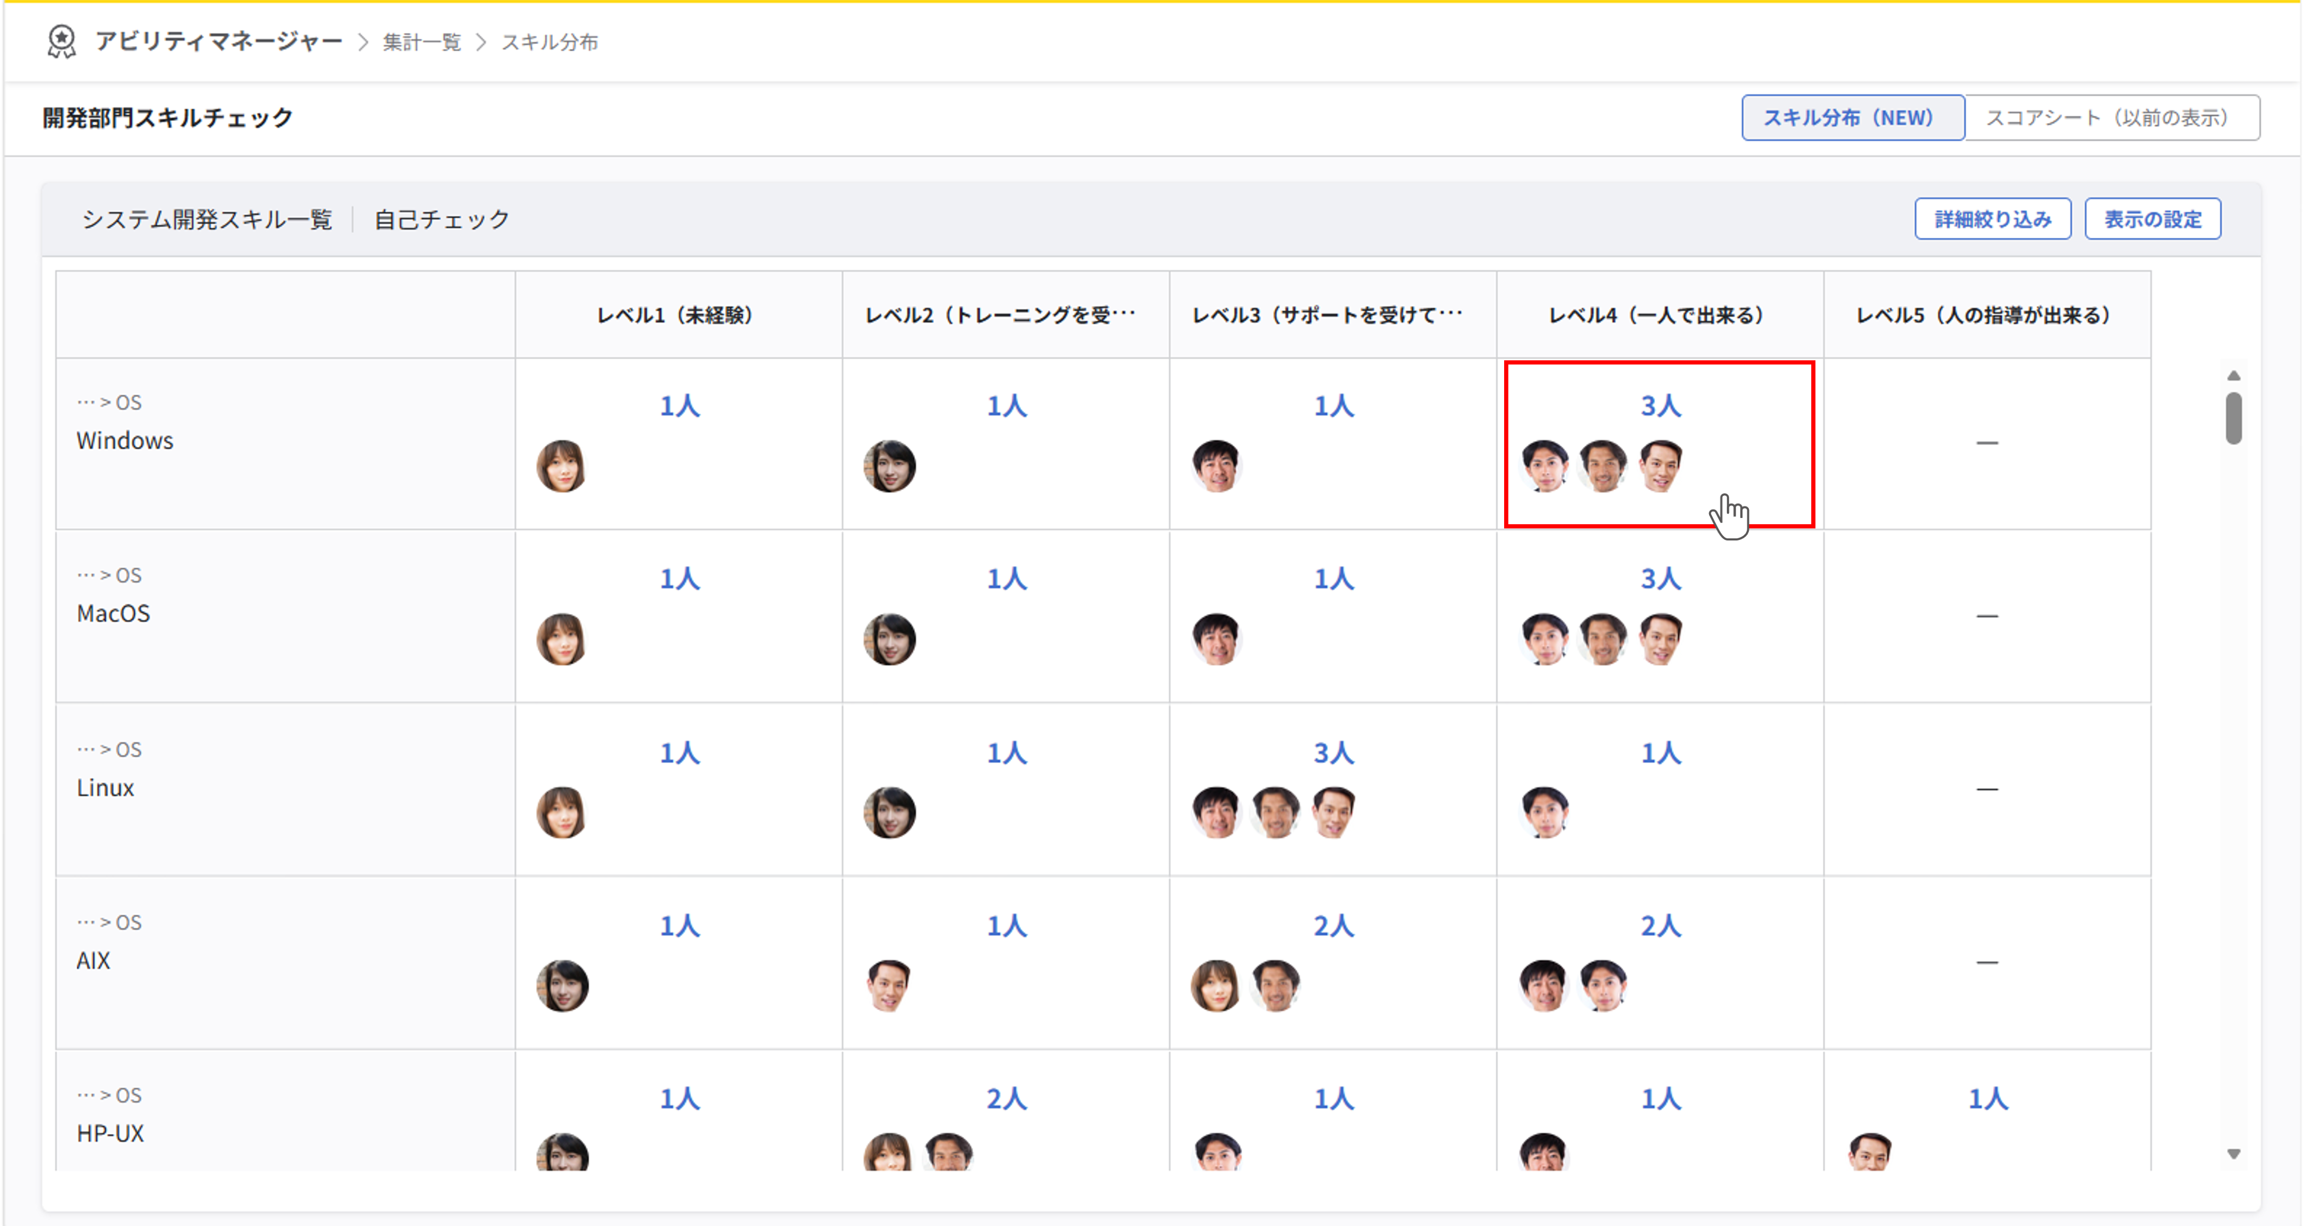
Task: Click the Windows skill row label
Action: [x=124, y=441]
